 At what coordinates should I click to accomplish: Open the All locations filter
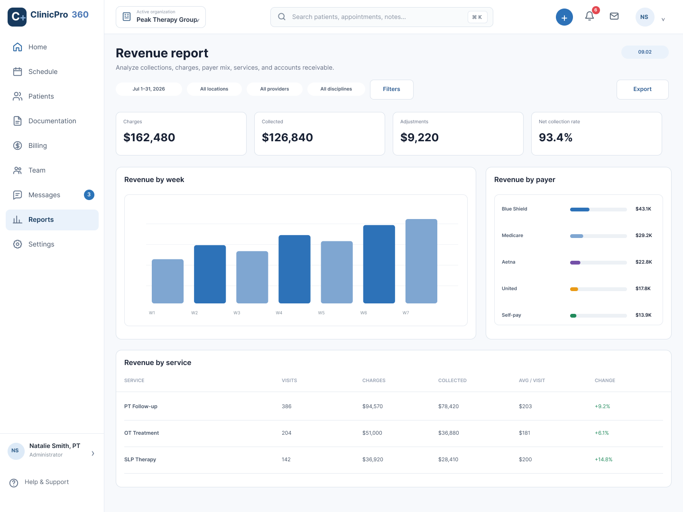[x=214, y=89]
